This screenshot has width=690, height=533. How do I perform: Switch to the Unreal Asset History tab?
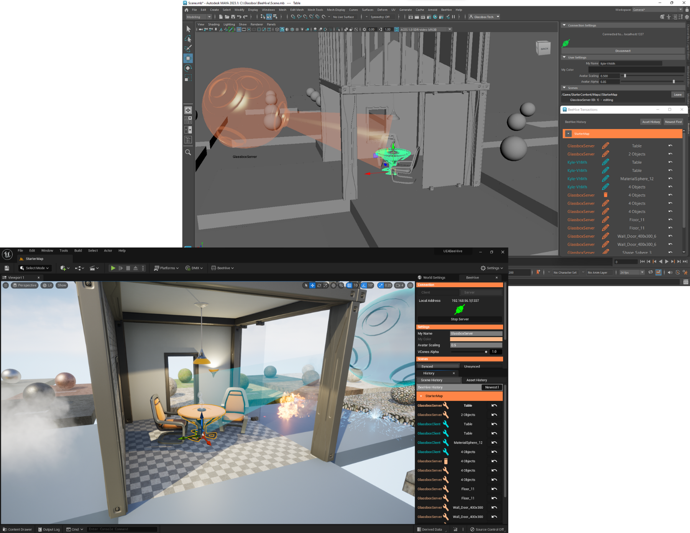tap(476, 380)
